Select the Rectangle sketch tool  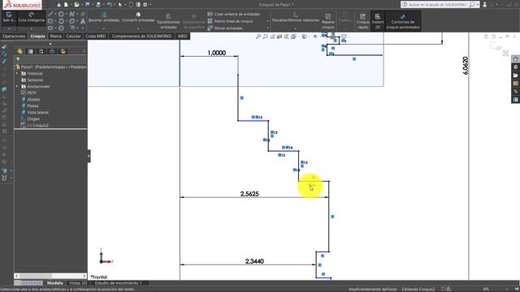pyautogui.click(x=50, y=21)
